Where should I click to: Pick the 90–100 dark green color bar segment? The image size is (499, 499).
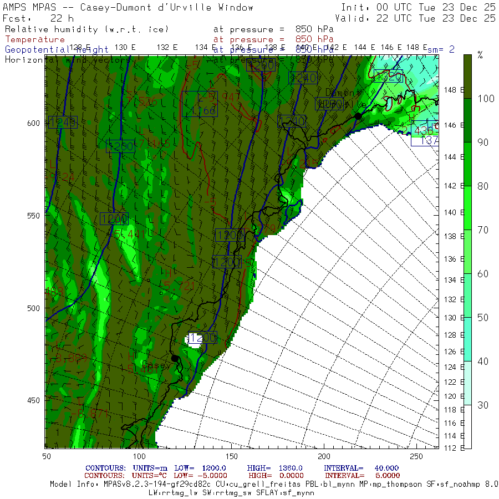pyautogui.click(x=467, y=120)
